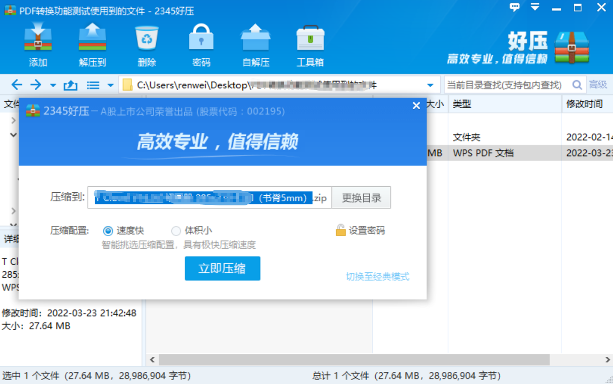Screen dimensions: 613x384
Task: Click the 立即压缩 button
Action: coord(222,268)
